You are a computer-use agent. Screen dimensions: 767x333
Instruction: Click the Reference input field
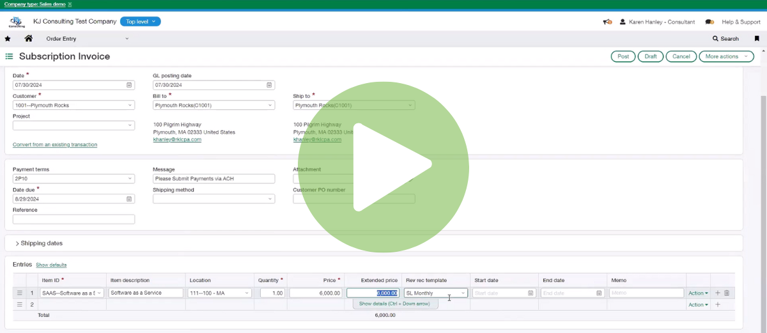tap(74, 219)
